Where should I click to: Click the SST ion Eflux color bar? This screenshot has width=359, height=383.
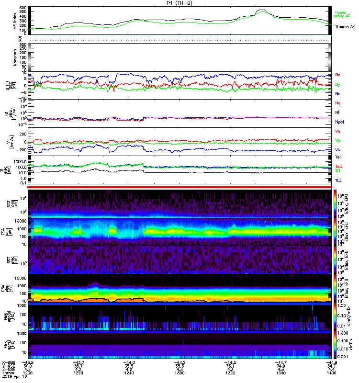click(335, 203)
